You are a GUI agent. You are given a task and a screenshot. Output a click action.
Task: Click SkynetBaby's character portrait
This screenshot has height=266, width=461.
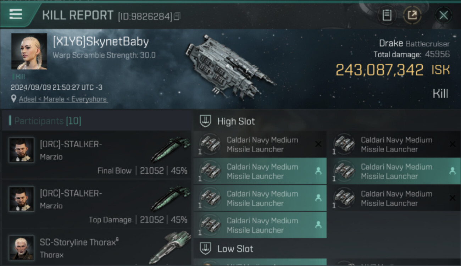(29, 51)
